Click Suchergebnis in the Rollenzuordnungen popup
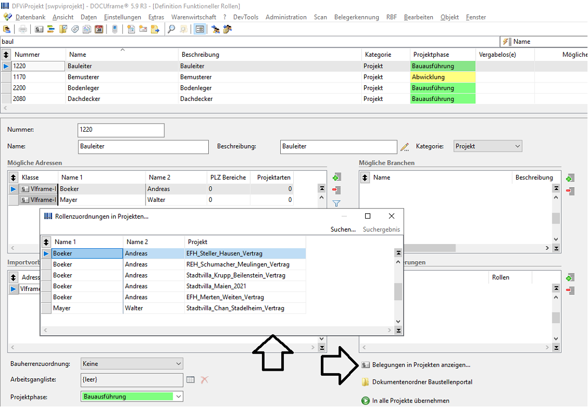The width and height of the screenshot is (588, 407). 381,229
